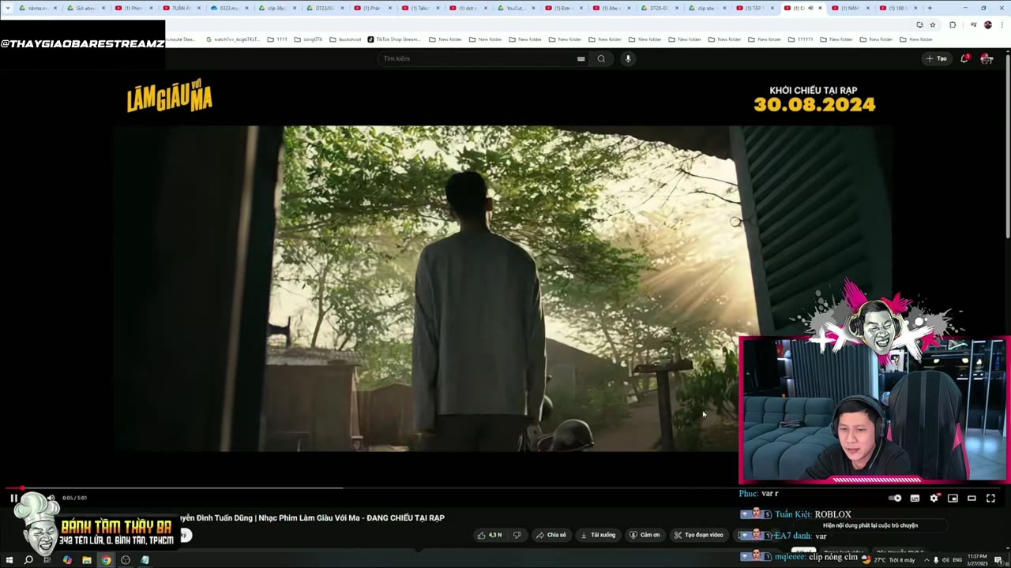The image size is (1011, 568).
Task: Switch to the '0323.my' tab
Action: coord(228,8)
